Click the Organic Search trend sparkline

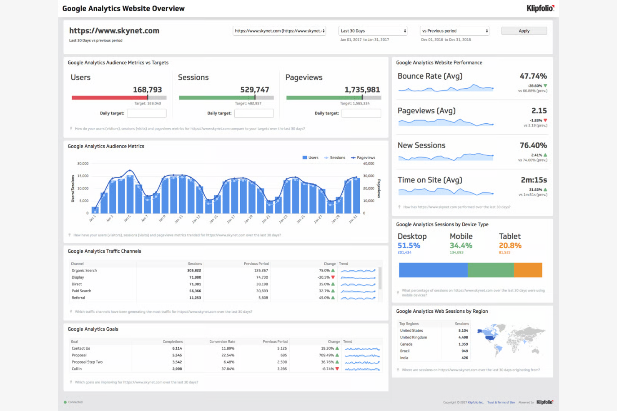click(x=358, y=271)
